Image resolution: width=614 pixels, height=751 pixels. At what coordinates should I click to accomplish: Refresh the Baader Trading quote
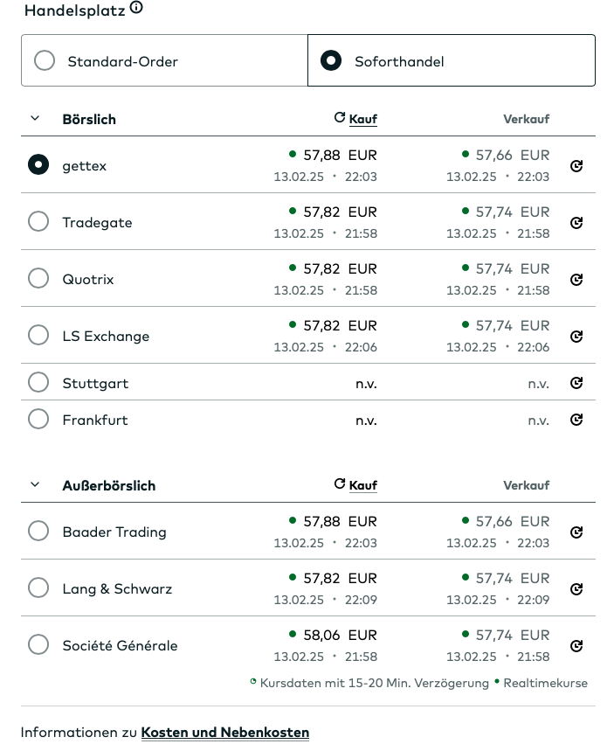point(576,532)
